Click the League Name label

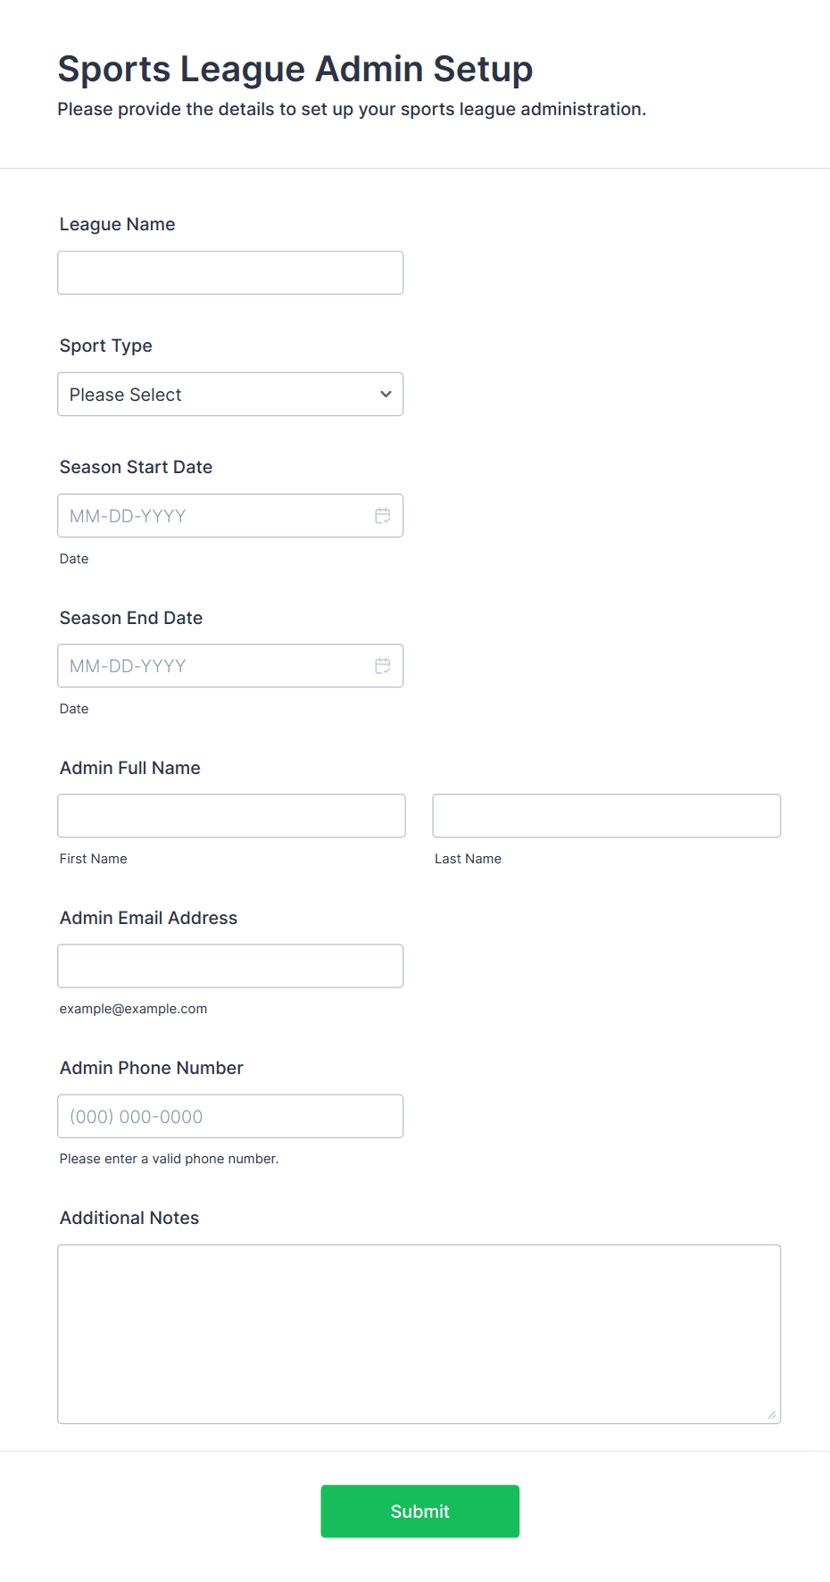coord(117,225)
